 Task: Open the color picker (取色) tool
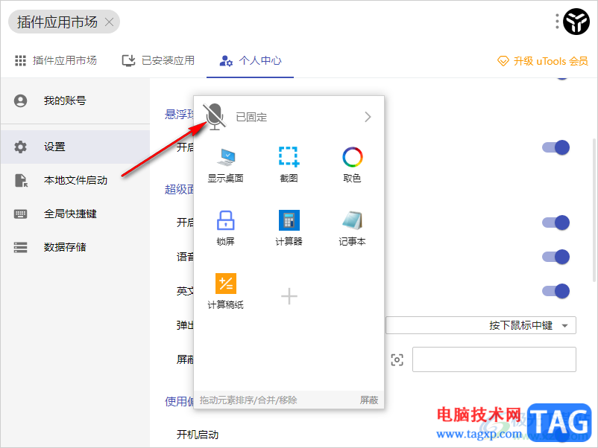click(x=352, y=164)
